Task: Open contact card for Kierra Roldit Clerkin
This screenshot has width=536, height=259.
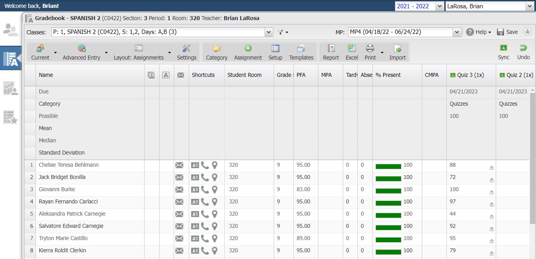Action: click(195, 251)
